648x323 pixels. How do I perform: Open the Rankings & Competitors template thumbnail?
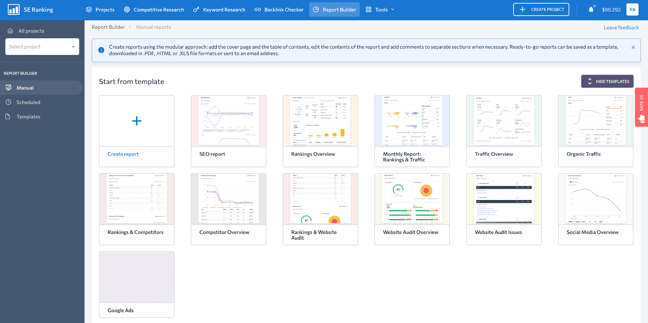pyautogui.click(x=137, y=199)
